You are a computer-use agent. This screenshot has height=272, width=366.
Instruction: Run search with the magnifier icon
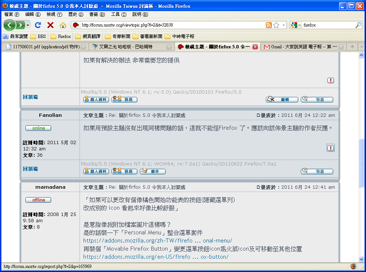358,25
